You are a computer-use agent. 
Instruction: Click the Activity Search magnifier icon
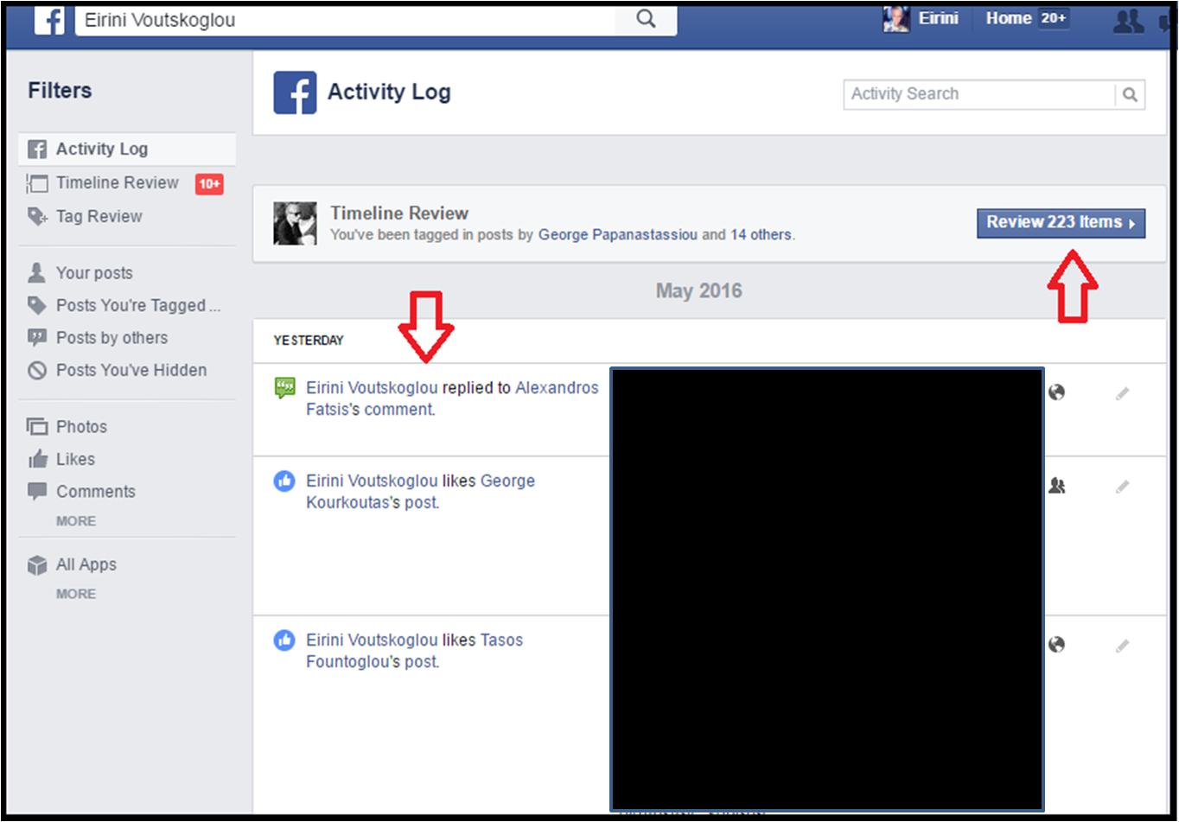coord(1130,94)
